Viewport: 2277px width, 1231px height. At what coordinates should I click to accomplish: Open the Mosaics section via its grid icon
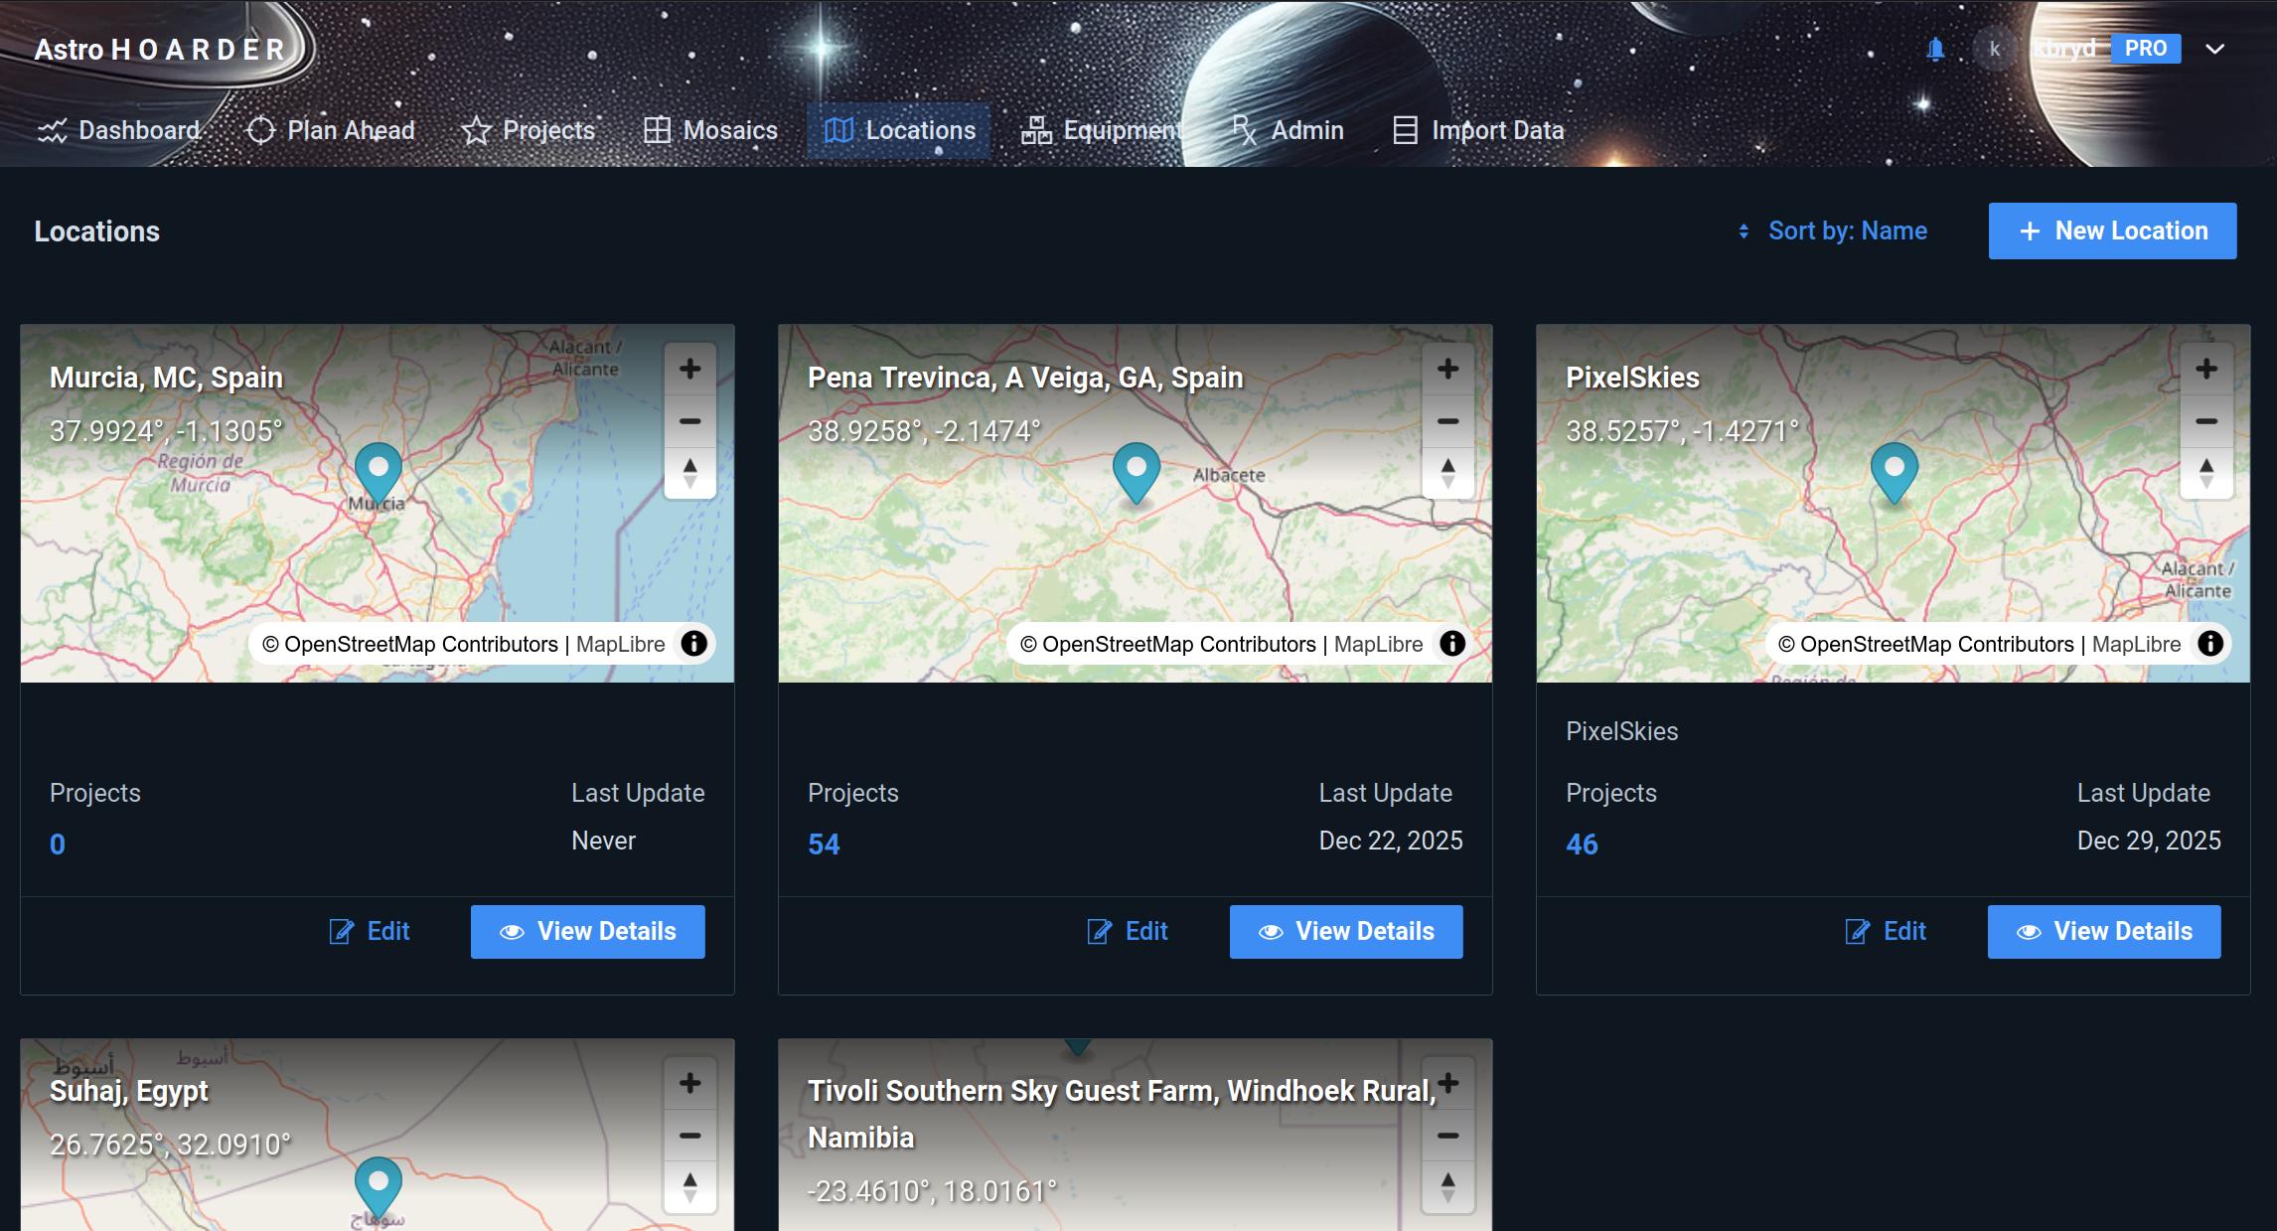click(x=658, y=130)
